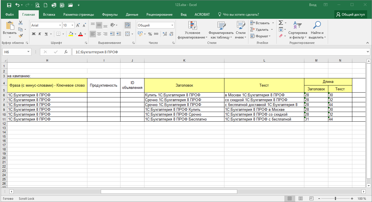Open Найти и выделить button
Viewport: 372px width, 202px height.
(317, 30)
